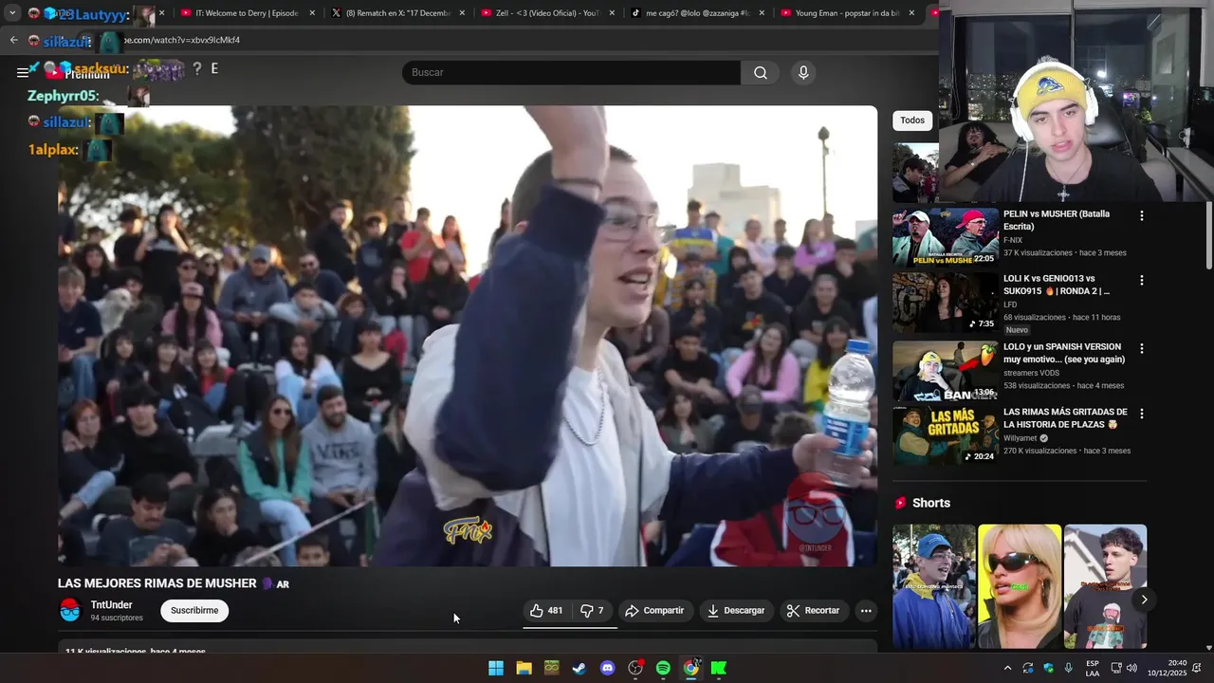Go back with browser back arrow

[x=13, y=40]
